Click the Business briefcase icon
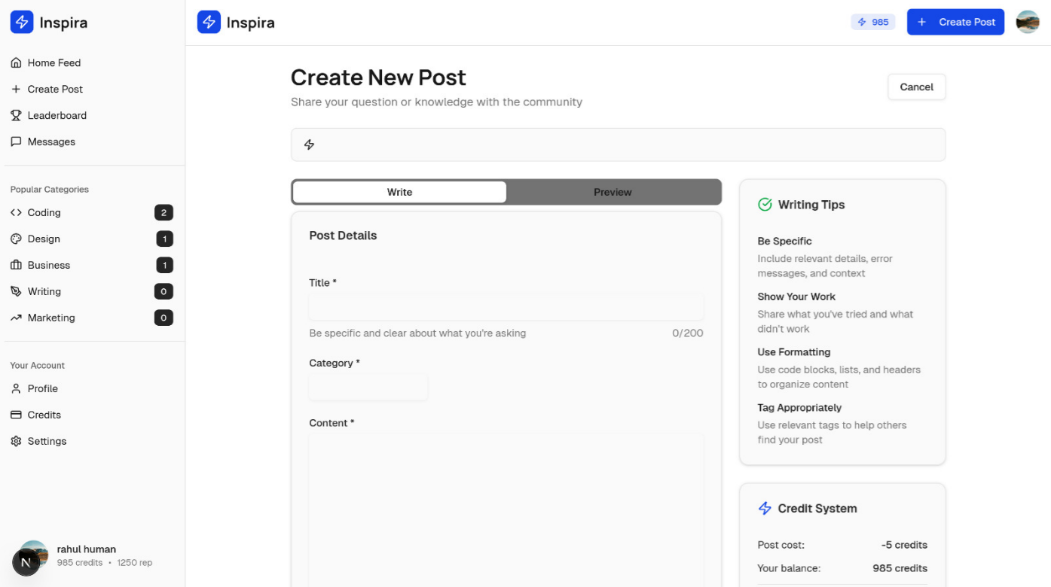Image resolution: width=1051 pixels, height=587 pixels. click(16, 265)
